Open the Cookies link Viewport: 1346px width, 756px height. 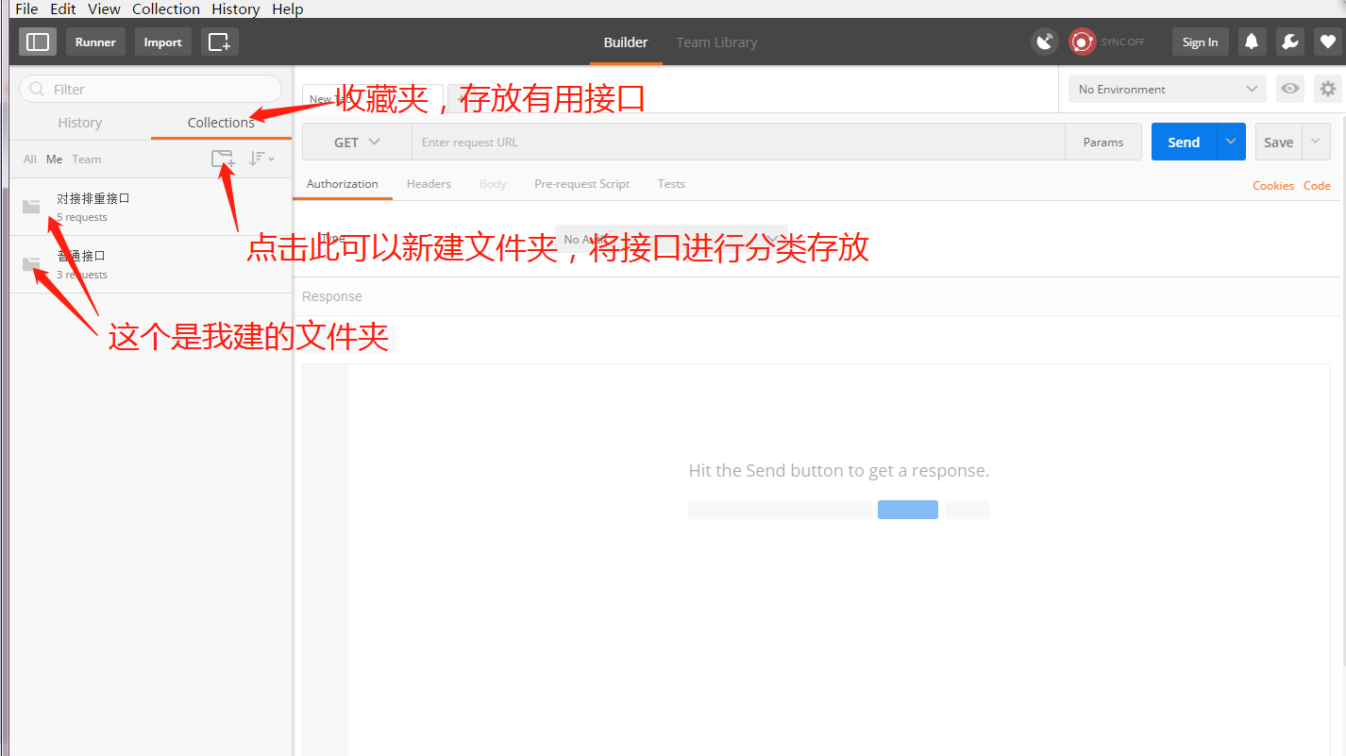(1273, 186)
